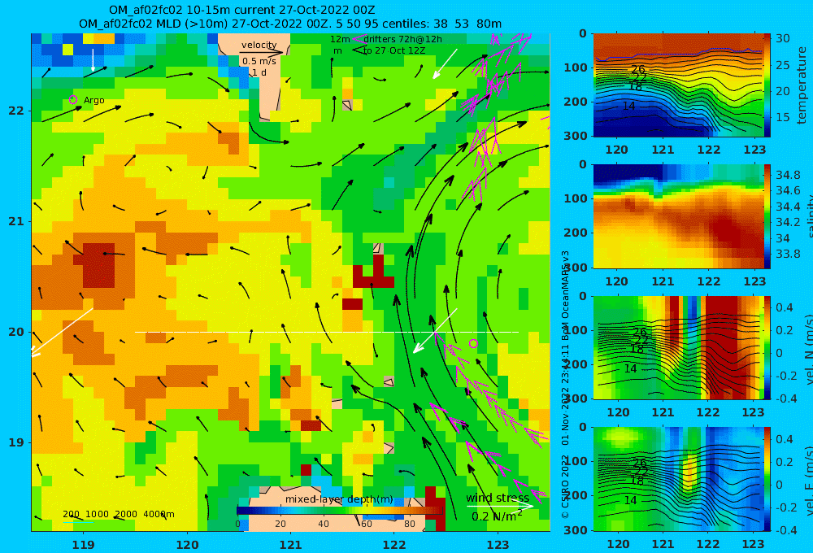Open the temperature cross-section panel
This screenshot has height=553, width=813.
(678, 85)
